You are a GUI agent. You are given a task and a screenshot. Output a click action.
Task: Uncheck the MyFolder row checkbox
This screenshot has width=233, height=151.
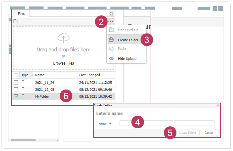click(16, 96)
